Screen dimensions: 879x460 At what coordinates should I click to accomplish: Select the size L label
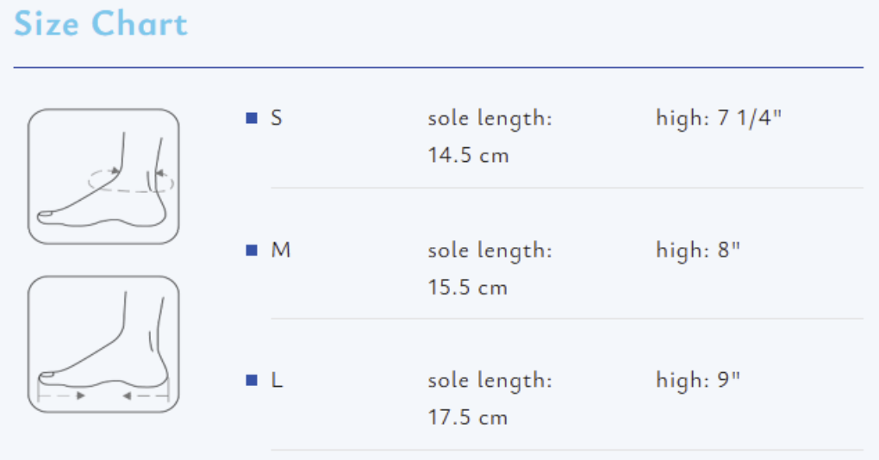click(277, 380)
